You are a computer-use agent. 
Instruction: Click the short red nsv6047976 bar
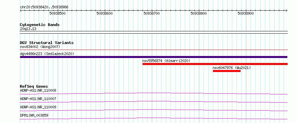click(x=227, y=71)
